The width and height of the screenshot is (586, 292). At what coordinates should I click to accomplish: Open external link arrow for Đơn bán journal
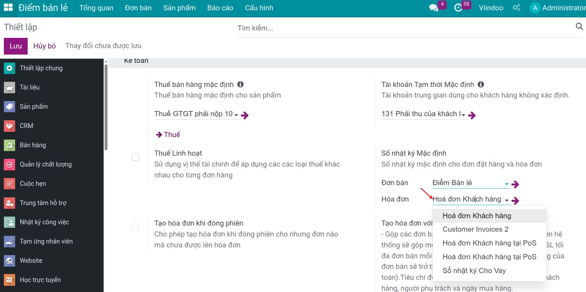(x=515, y=184)
